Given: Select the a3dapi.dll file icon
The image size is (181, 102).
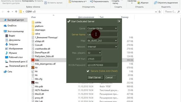Looking at the screenshot, I should (x=33, y=41).
